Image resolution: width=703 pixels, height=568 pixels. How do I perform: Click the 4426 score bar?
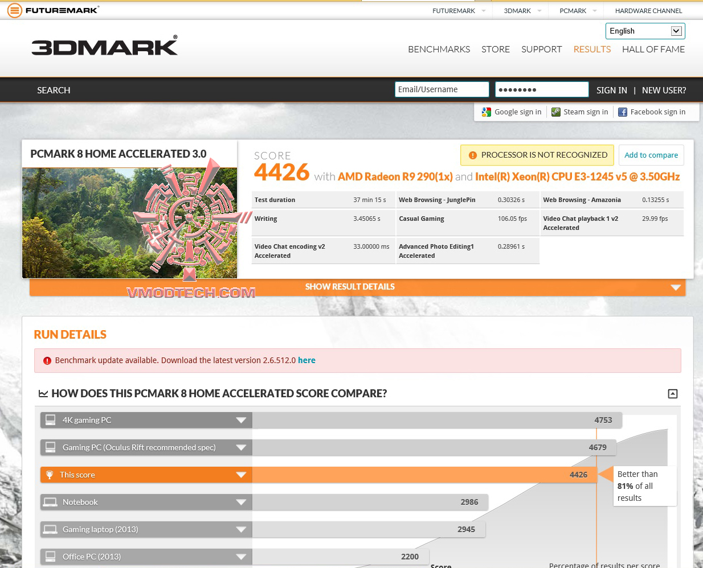tap(424, 475)
